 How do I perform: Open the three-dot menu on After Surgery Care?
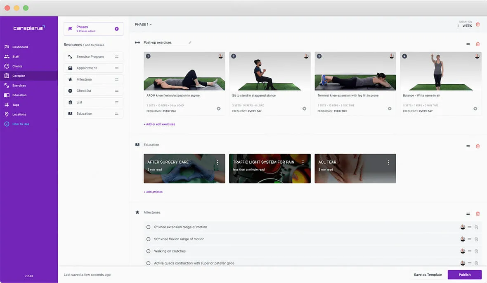coord(217,162)
